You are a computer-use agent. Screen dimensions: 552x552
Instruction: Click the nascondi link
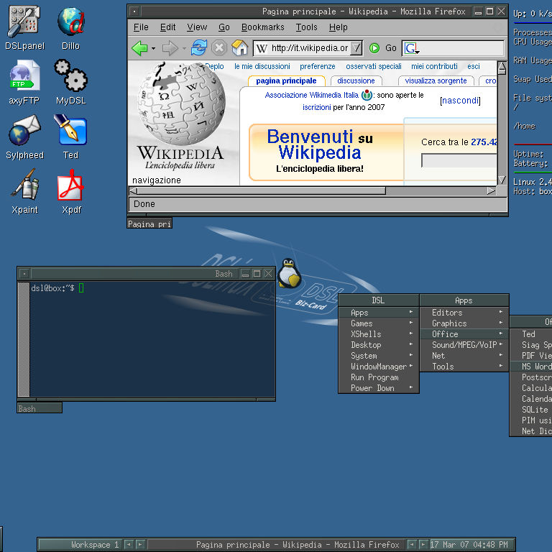tap(460, 101)
